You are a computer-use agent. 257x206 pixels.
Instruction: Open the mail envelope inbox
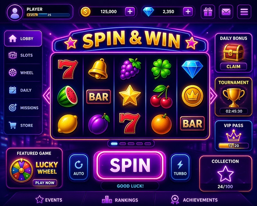tap(226, 12)
